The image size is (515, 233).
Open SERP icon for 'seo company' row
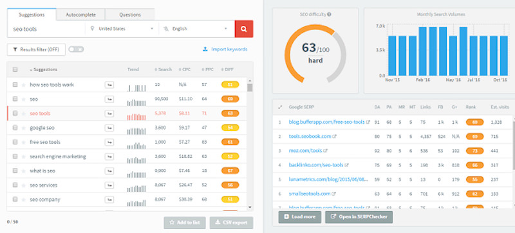pyautogui.click(x=109, y=200)
